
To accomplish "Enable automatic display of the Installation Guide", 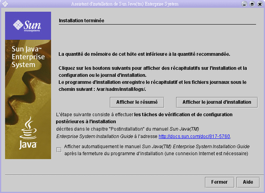I will click(59, 150).
